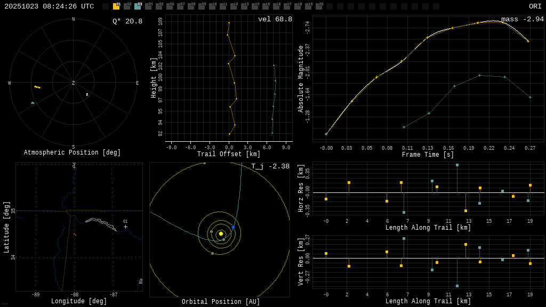Click the vel 68.8 readout
This screenshot has height=307, width=546.
[275, 19]
